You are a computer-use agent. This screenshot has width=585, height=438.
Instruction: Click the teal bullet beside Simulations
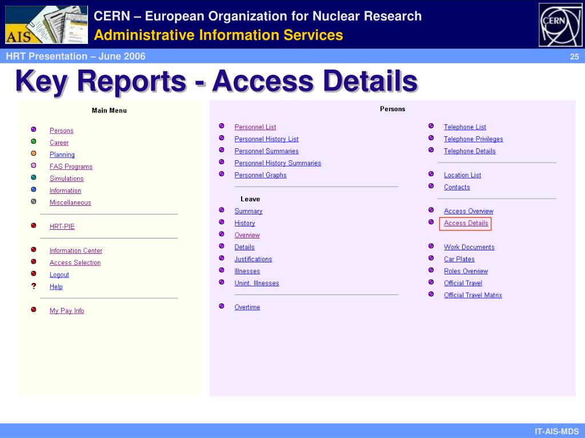[34, 177]
